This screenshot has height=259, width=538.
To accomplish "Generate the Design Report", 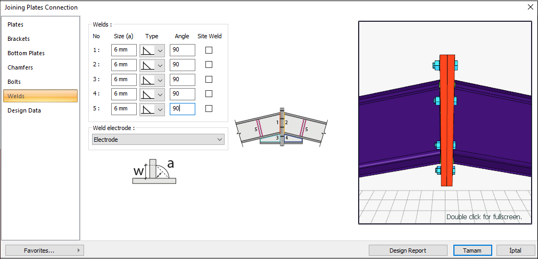I will (x=408, y=251).
